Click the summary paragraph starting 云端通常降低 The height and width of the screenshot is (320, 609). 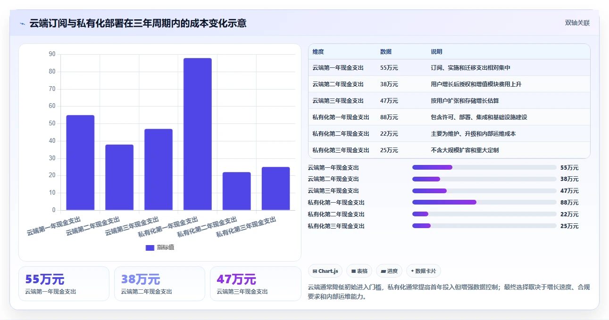point(449,292)
